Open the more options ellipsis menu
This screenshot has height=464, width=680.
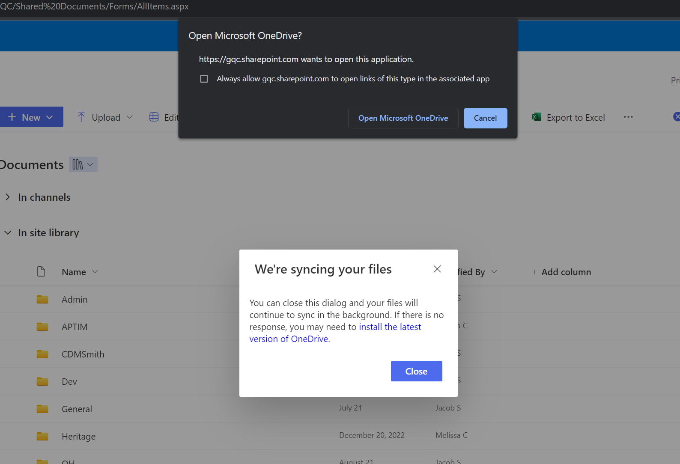[628, 117]
